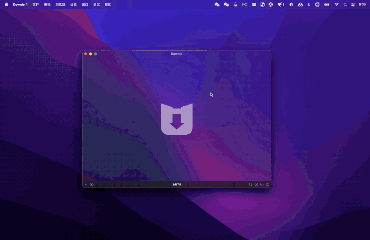Viewport: 370px width, 240px height.
Task: Minimize Downie window with yellow button
Action: pos(90,54)
